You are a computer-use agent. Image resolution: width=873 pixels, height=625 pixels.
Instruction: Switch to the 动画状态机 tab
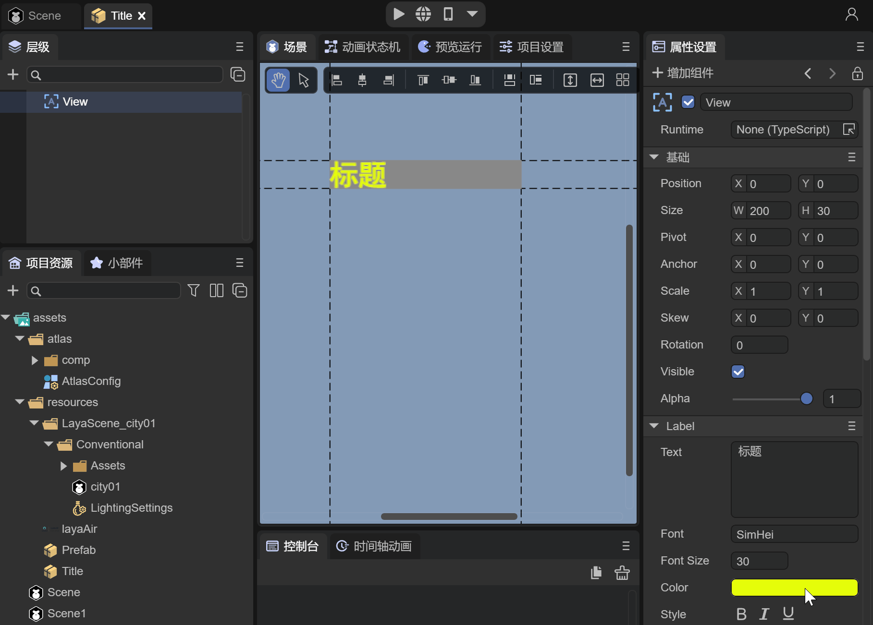tap(363, 47)
